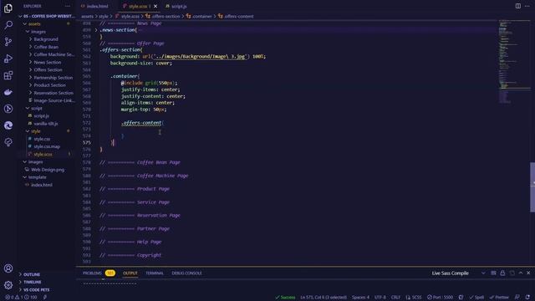The height and width of the screenshot is (301, 535).
Task: Expand the Product Section folder
Action: [x=49, y=85]
